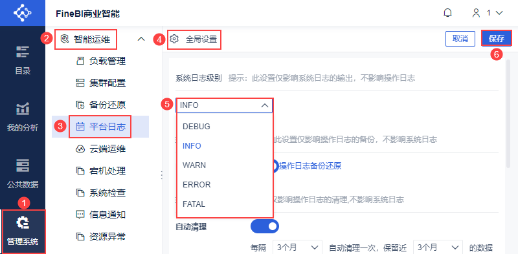Screen dimensions: 518x254
Task: Choose ERROR from log level list
Action: (197, 185)
